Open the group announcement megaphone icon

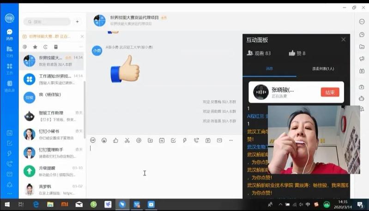[x=362, y=59]
